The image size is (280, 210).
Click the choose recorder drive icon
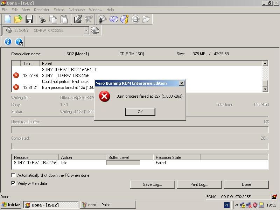pyautogui.click(x=95, y=30)
